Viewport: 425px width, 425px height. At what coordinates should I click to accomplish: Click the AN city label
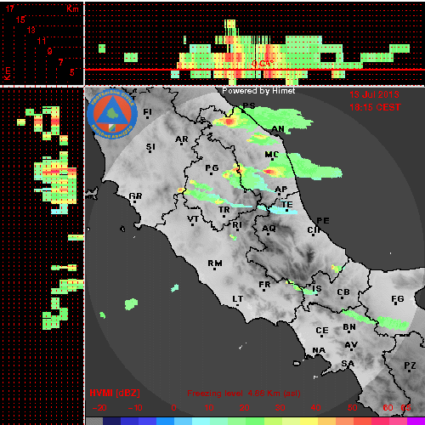click(x=278, y=129)
